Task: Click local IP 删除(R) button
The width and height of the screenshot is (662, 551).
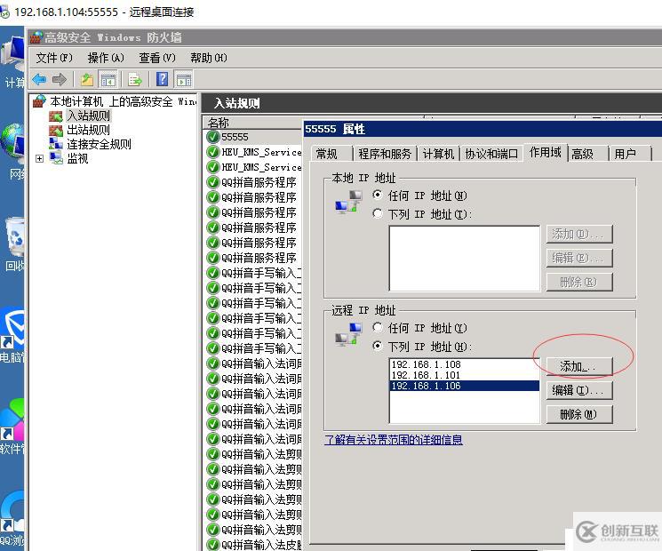Action: click(578, 282)
